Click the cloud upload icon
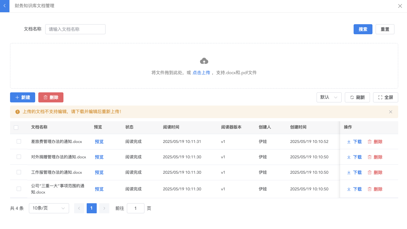This screenshot has width=407, height=229. [x=204, y=61]
